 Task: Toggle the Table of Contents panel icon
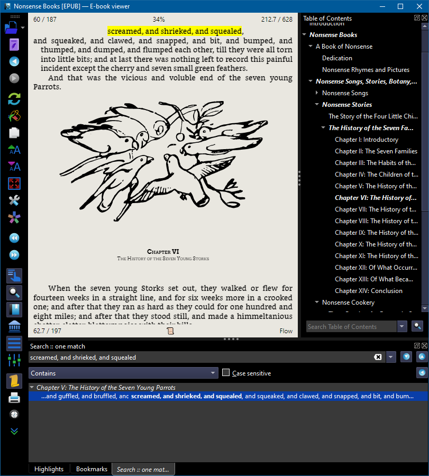click(x=14, y=276)
